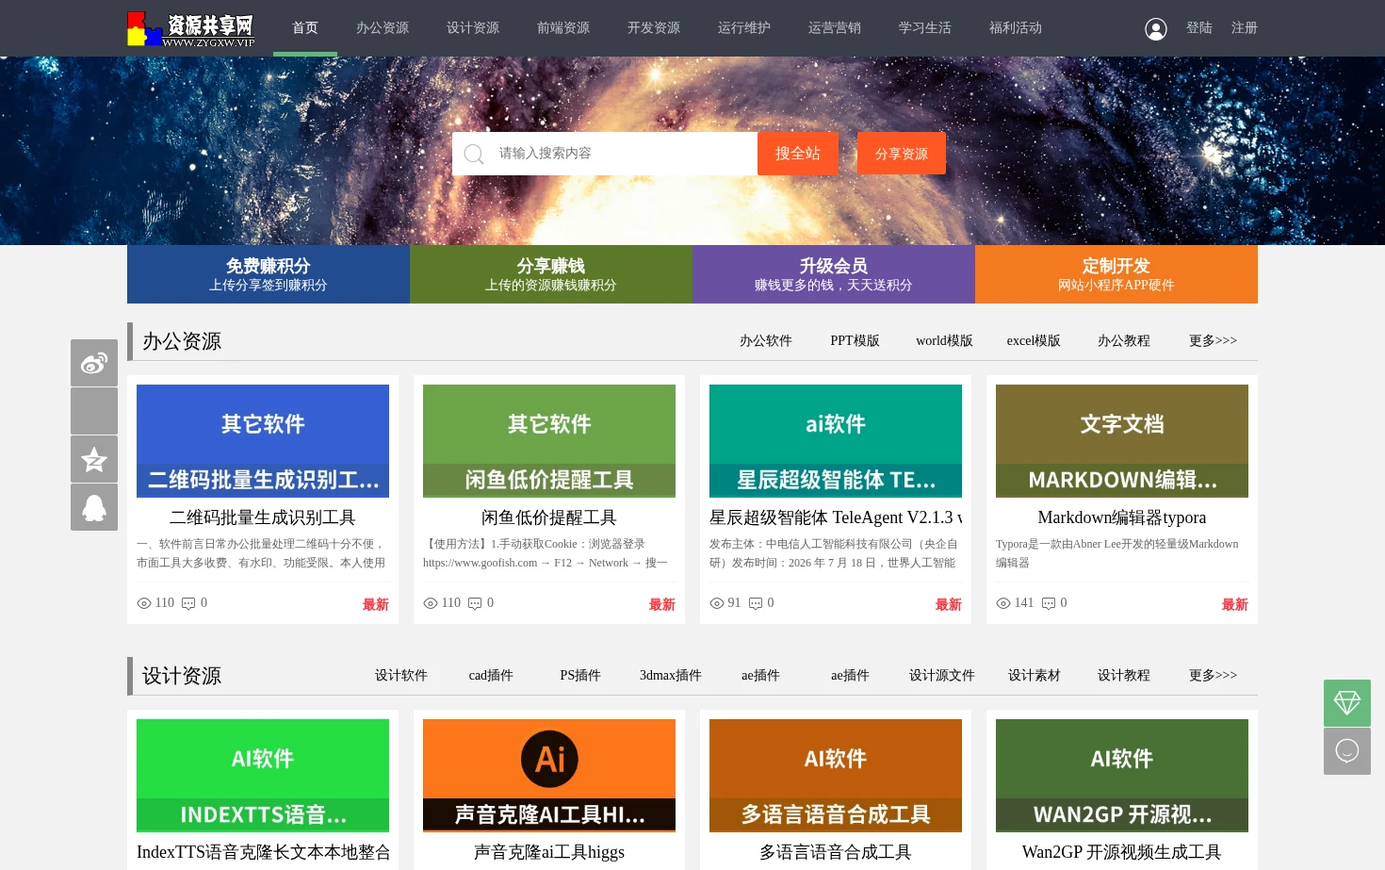Focus the 请输入搜索内容 search field
Screen dimensions: 1385x870
click(x=605, y=154)
